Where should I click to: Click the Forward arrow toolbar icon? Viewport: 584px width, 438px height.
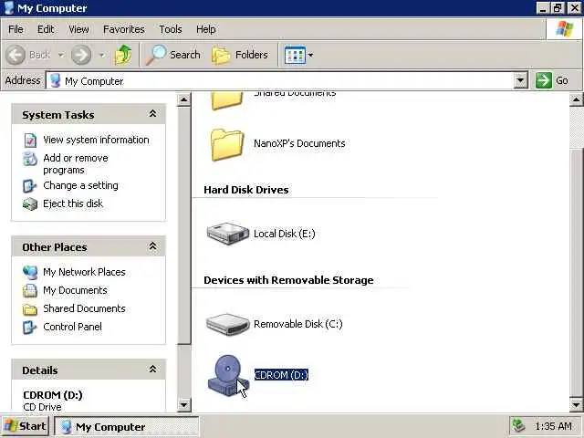[x=81, y=55]
